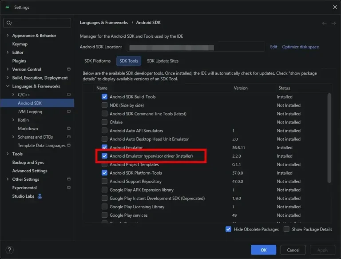
Task: Open Keymap settings page
Action: (x=20, y=44)
